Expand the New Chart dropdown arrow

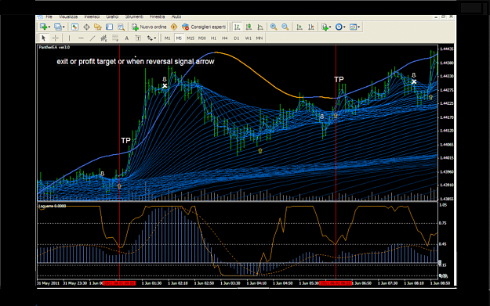pyautogui.click(x=49, y=27)
